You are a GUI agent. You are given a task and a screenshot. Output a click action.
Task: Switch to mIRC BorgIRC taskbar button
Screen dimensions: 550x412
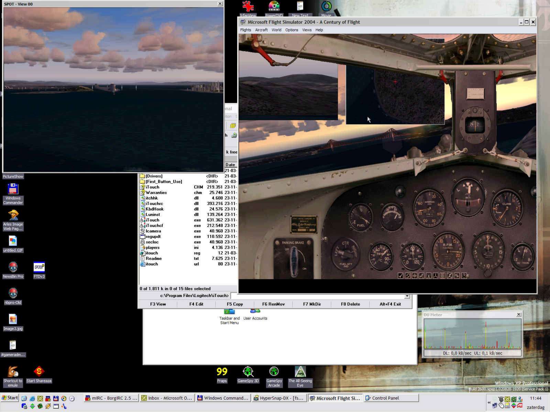point(111,398)
